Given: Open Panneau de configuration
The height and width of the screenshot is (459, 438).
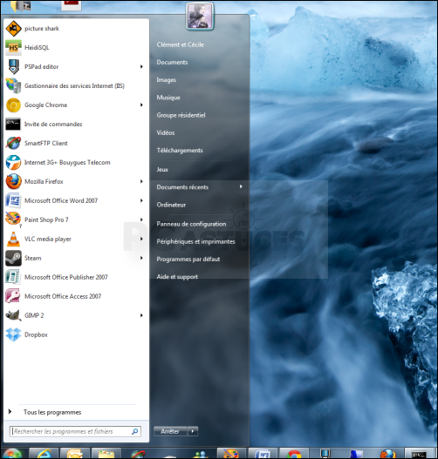Looking at the screenshot, I should pyautogui.click(x=191, y=224).
